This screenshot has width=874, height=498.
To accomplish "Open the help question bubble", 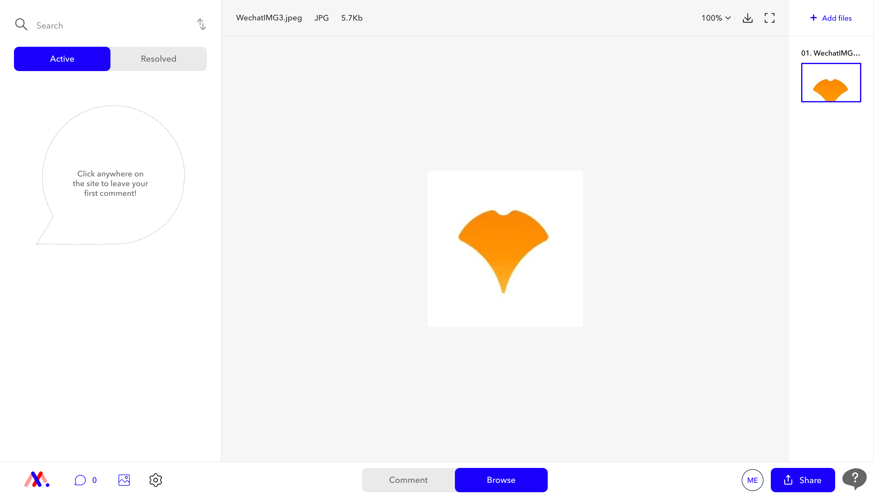I will (x=854, y=479).
